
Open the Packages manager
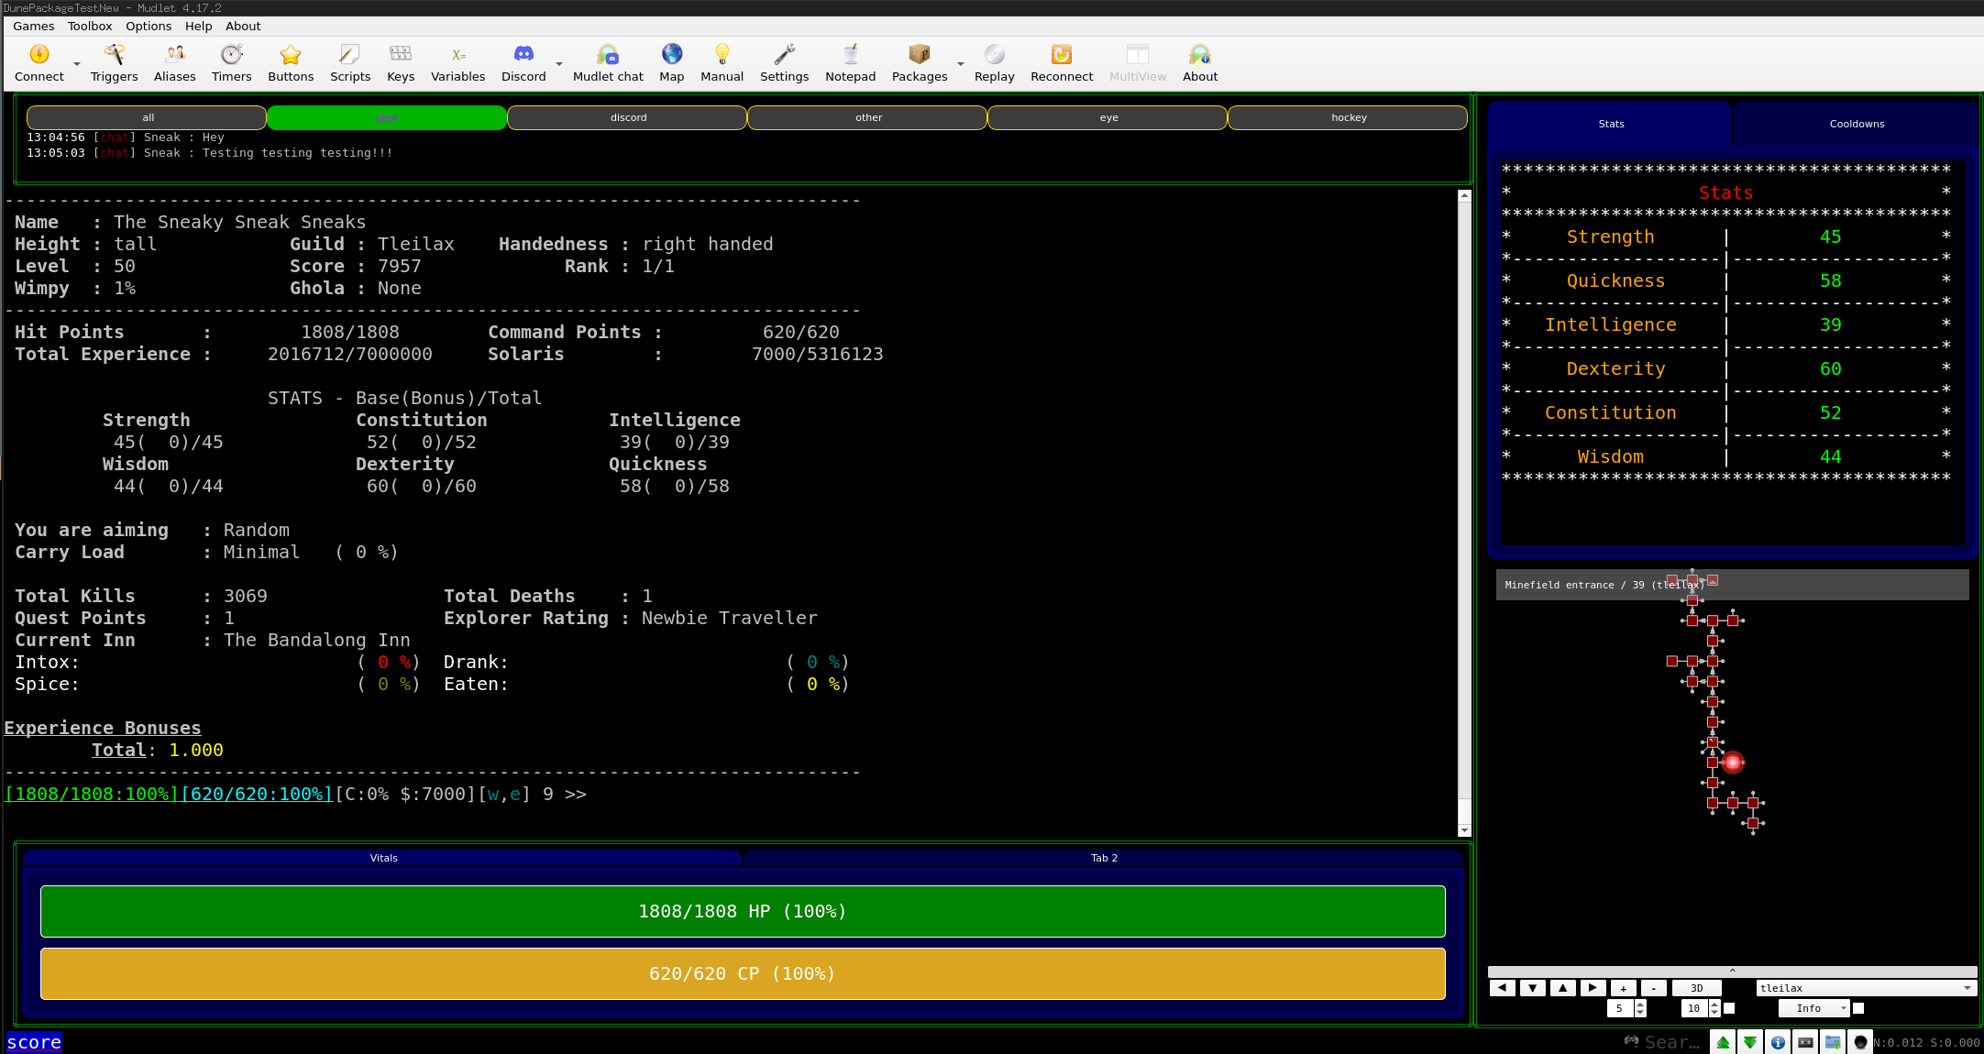point(920,63)
